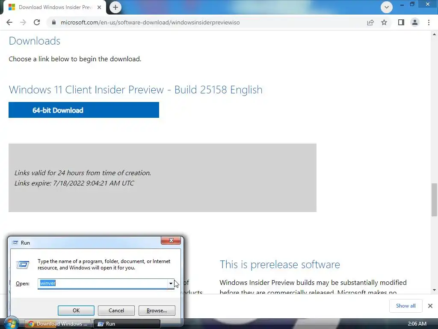Switch to Chrome taskbar button
This screenshot has width=438, height=329.
click(x=58, y=324)
